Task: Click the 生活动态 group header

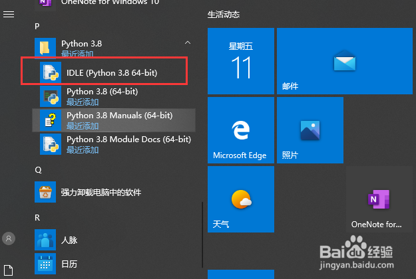Action: point(224,15)
